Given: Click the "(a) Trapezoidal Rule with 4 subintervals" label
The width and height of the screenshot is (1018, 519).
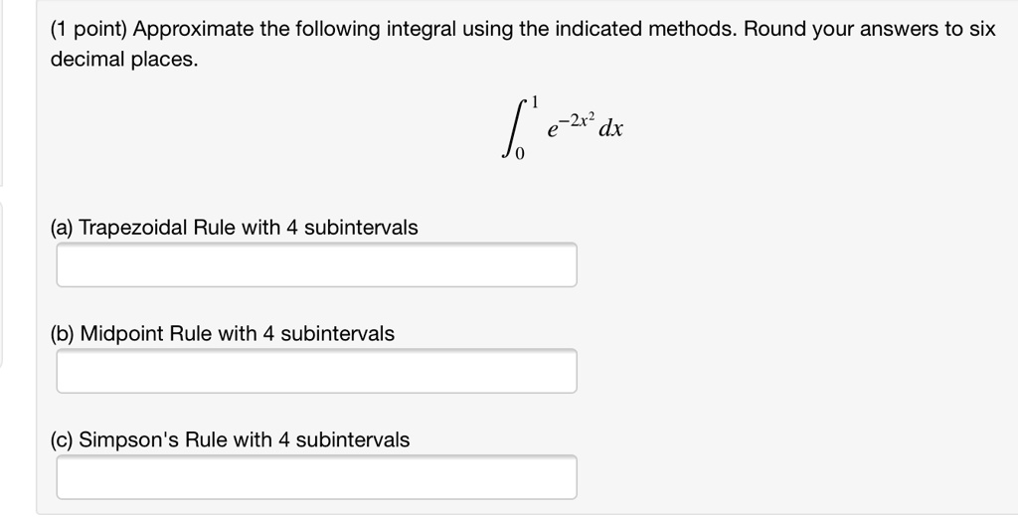Looking at the screenshot, I should point(234,228).
